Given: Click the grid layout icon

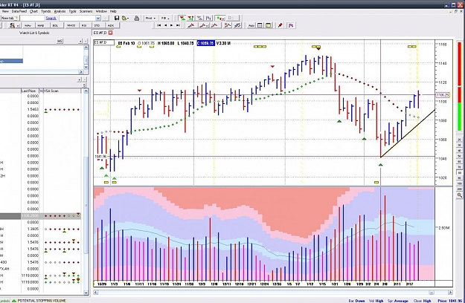Looking at the screenshot, I should pos(260,26).
